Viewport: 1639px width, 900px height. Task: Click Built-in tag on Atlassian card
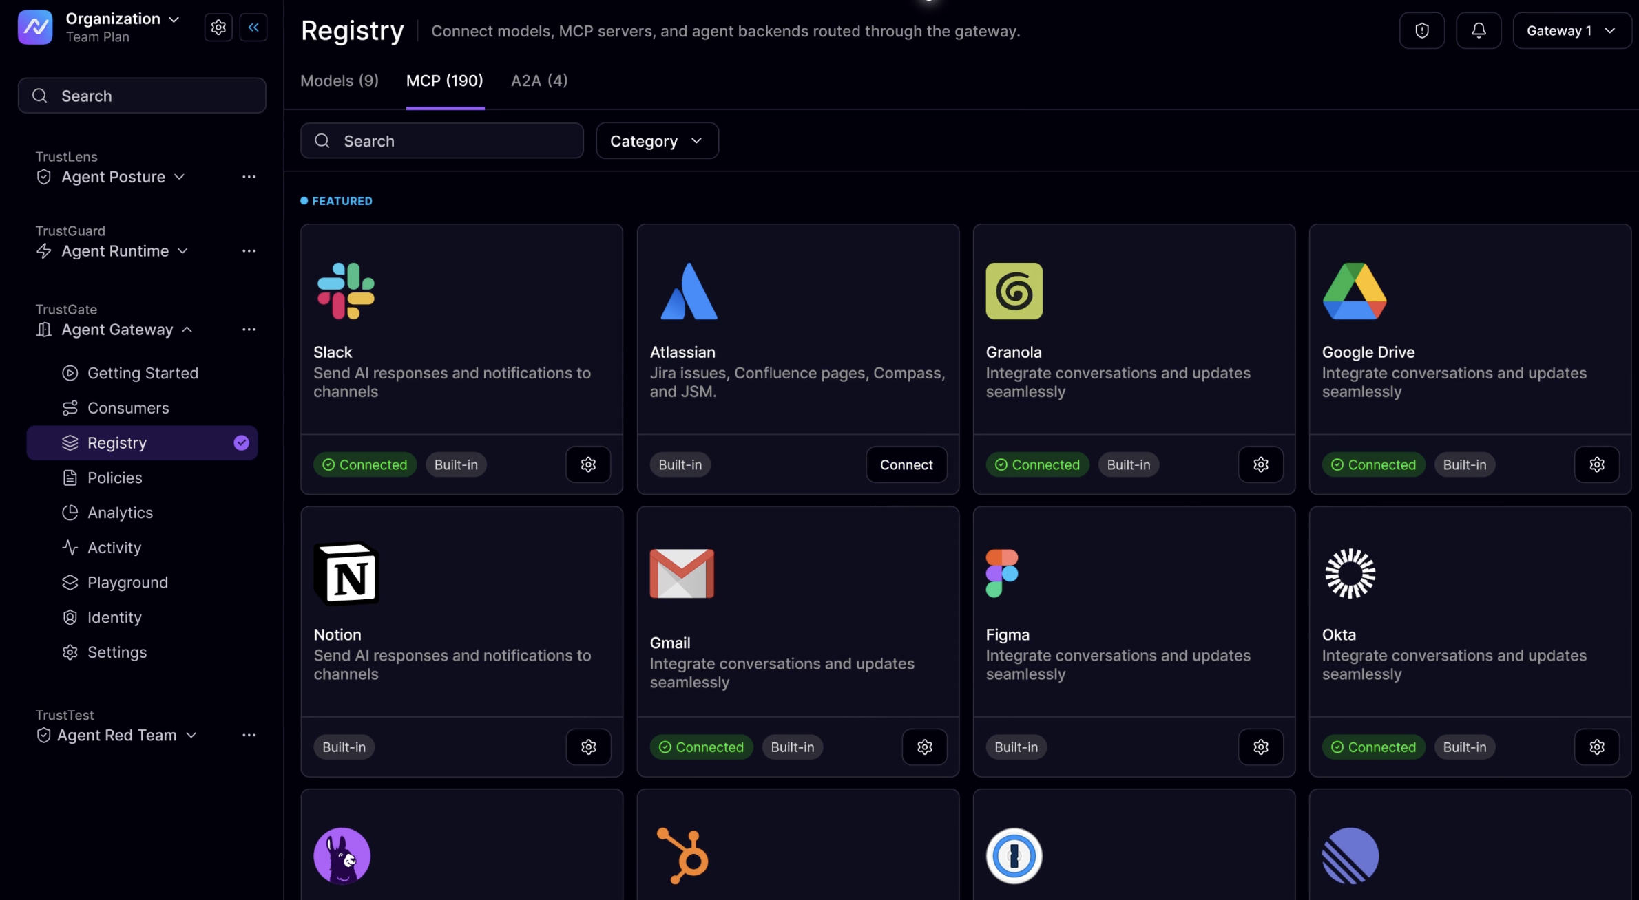[x=680, y=464]
